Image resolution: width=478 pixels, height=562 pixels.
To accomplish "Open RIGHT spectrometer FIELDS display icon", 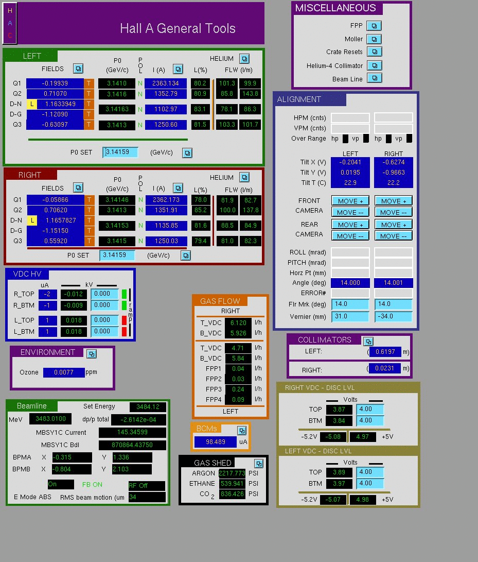I will pyautogui.click(x=78, y=188).
